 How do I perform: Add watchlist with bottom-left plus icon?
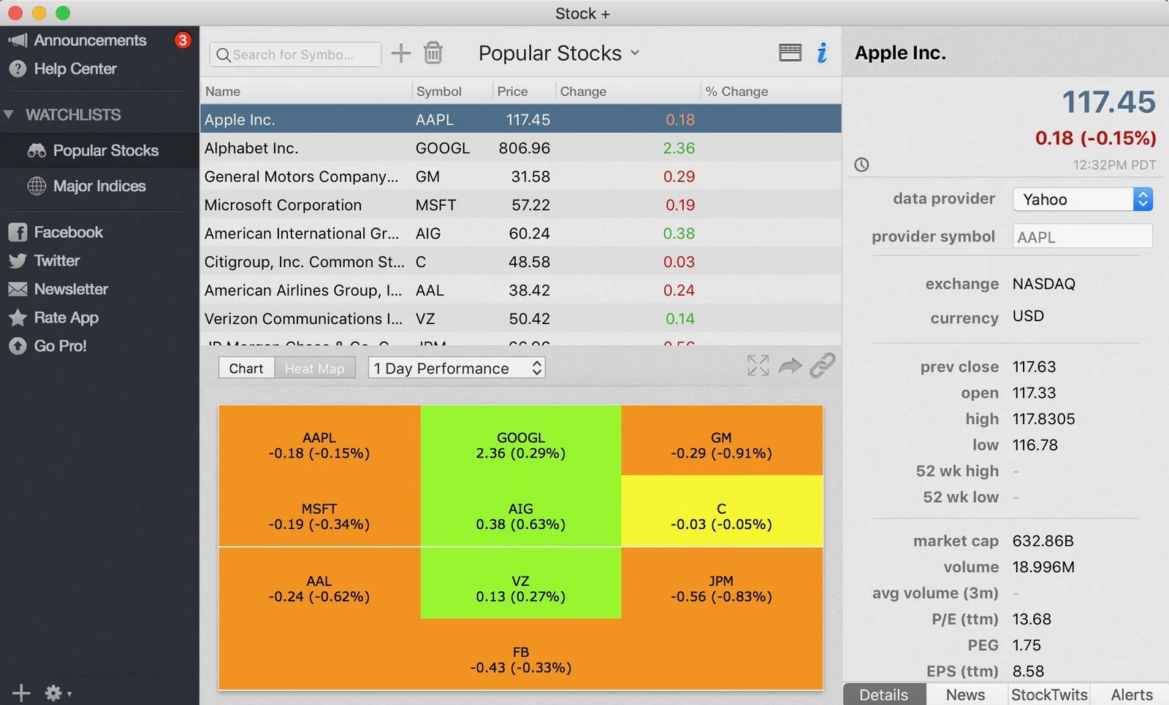[21, 693]
